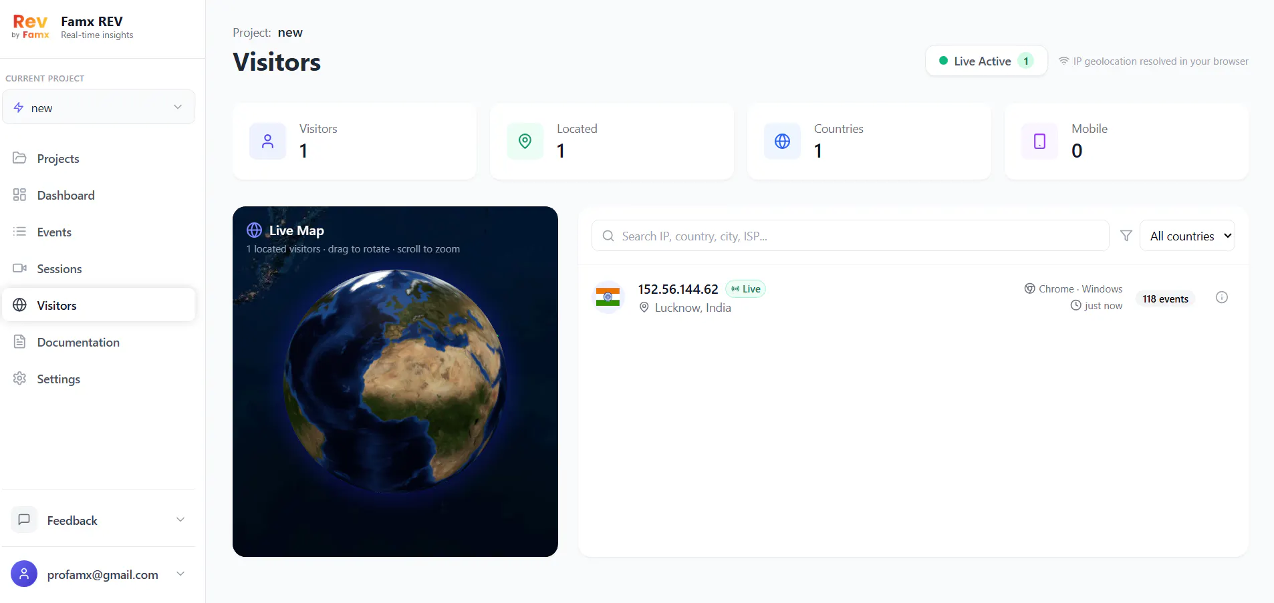Click the list icon beside Events
Screen dimensions: 1274x603
19,232
